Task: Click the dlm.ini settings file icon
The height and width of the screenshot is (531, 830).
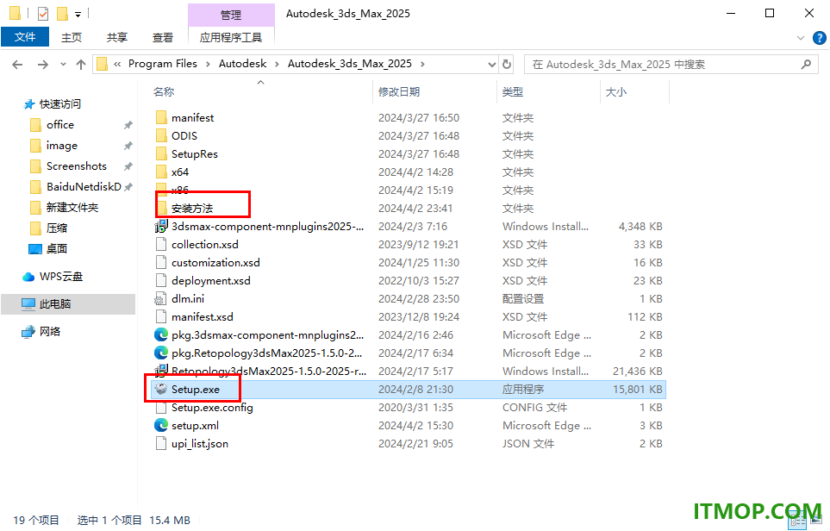Action: tap(161, 298)
